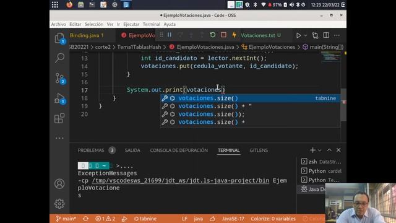The width and height of the screenshot is (396, 223).
Task: Maximize the panel with the up chevron
Action: [329, 150]
